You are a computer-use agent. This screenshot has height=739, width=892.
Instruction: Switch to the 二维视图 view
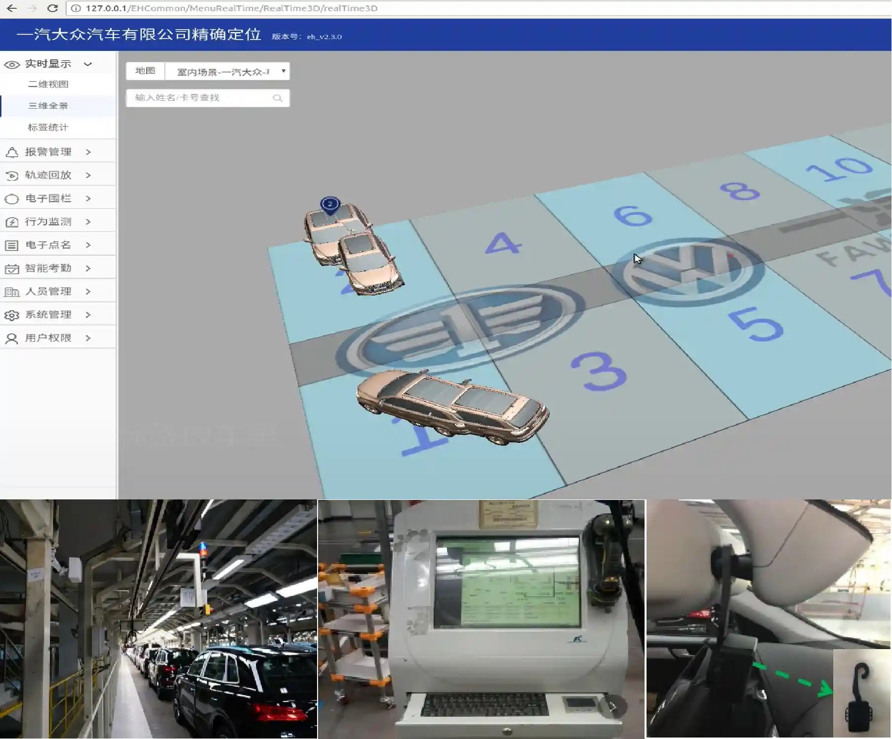48,84
